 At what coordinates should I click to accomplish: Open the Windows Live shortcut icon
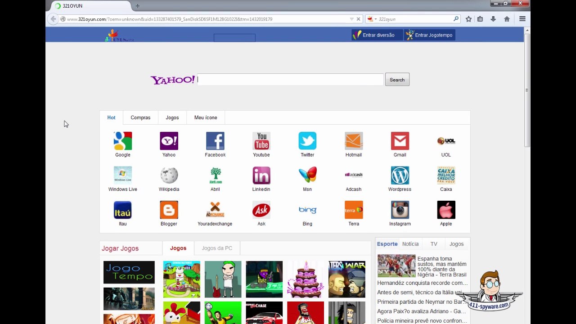coord(122,175)
